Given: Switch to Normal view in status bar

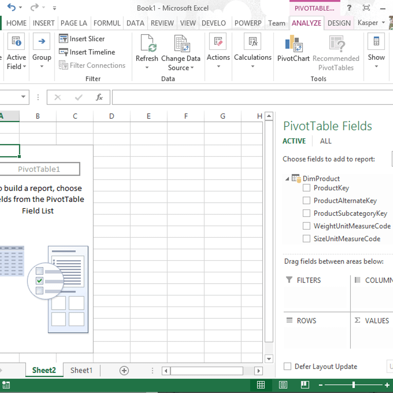Looking at the screenshot, I should click(261, 385).
